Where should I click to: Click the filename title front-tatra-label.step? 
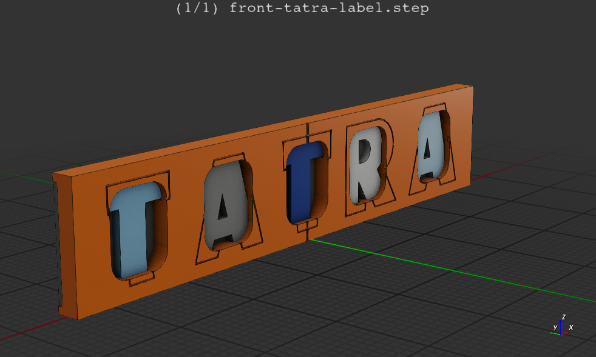click(329, 8)
